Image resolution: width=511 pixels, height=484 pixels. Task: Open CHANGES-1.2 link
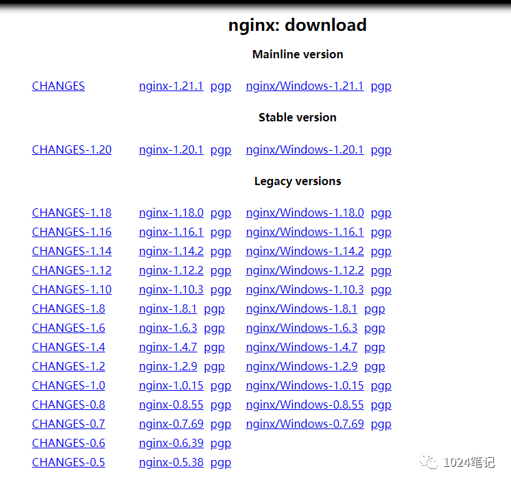click(69, 366)
